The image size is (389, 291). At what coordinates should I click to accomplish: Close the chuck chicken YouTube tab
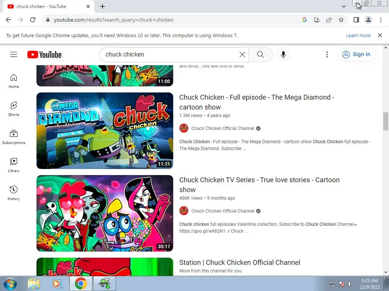click(88, 7)
